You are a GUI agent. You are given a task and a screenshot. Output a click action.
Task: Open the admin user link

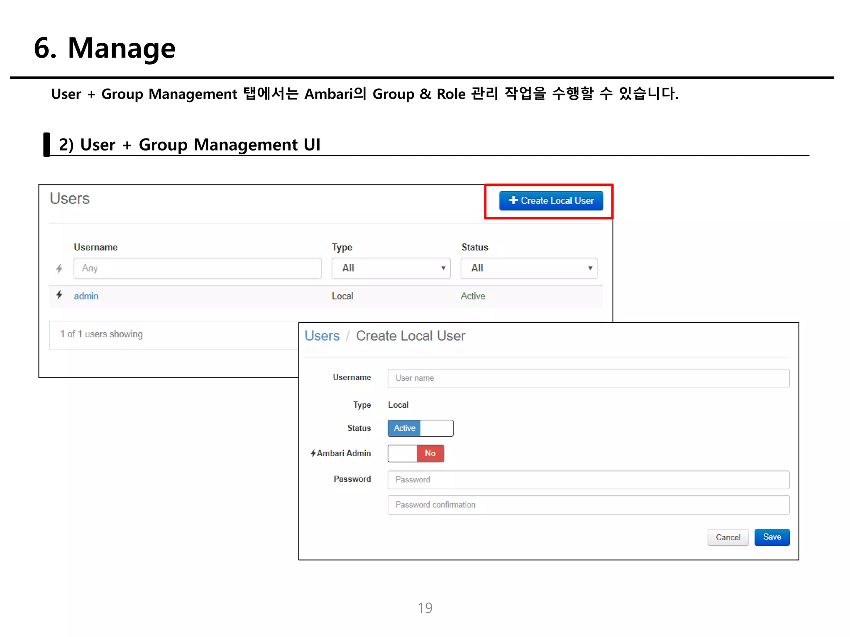pos(86,296)
